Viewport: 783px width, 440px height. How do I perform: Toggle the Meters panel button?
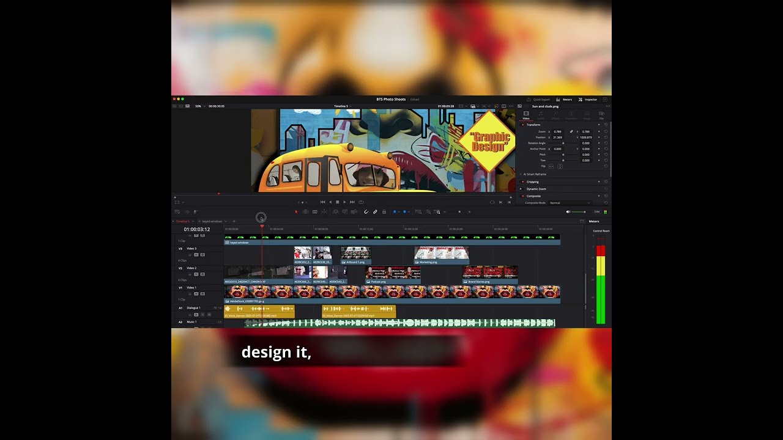click(x=564, y=100)
